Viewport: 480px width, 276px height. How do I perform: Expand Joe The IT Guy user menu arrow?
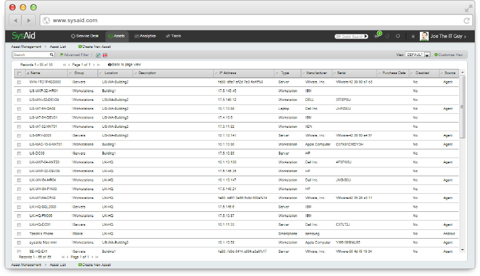click(x=465, y=37)
